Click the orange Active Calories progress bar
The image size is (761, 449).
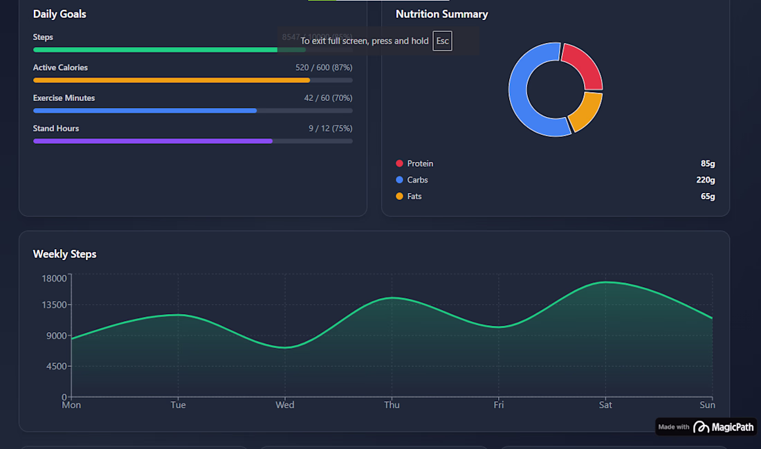click(193, 80)
